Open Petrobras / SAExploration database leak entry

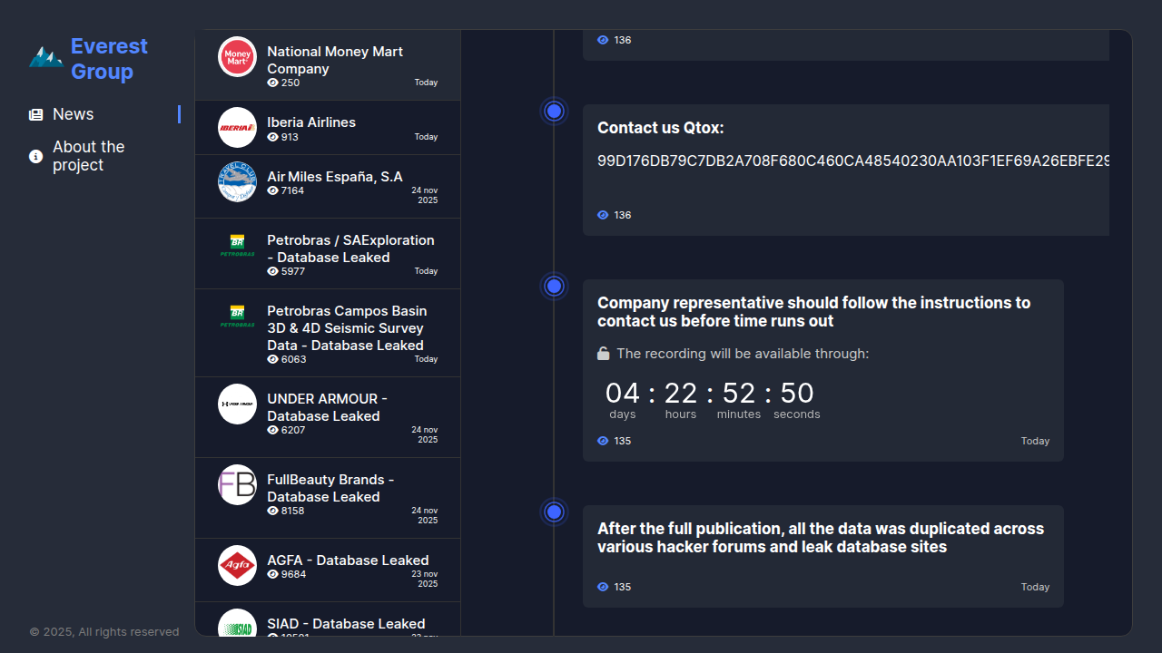(350, 249)
